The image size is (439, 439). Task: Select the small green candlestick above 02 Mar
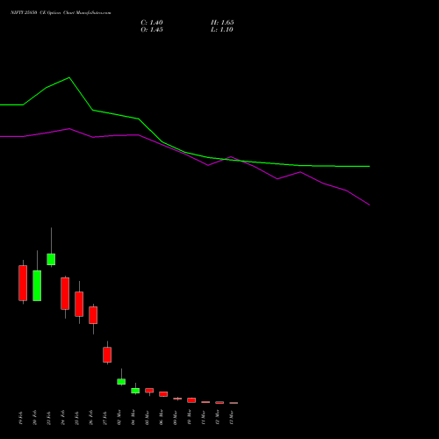coord(121,382)
